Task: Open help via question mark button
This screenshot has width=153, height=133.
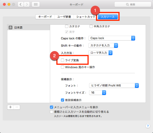Action: 148,126
